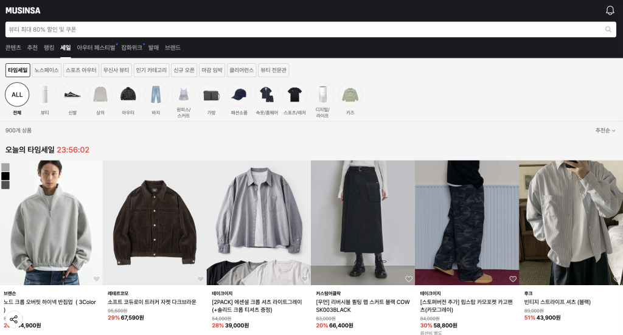Open the MUSINSA home logo
623x335 pixels.
(23, 10)
